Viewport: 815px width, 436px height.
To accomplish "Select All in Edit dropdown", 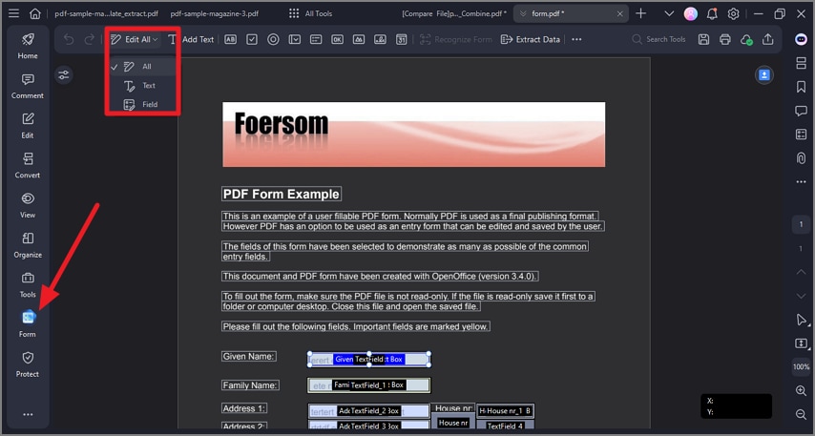I will (x=142, y=67).
